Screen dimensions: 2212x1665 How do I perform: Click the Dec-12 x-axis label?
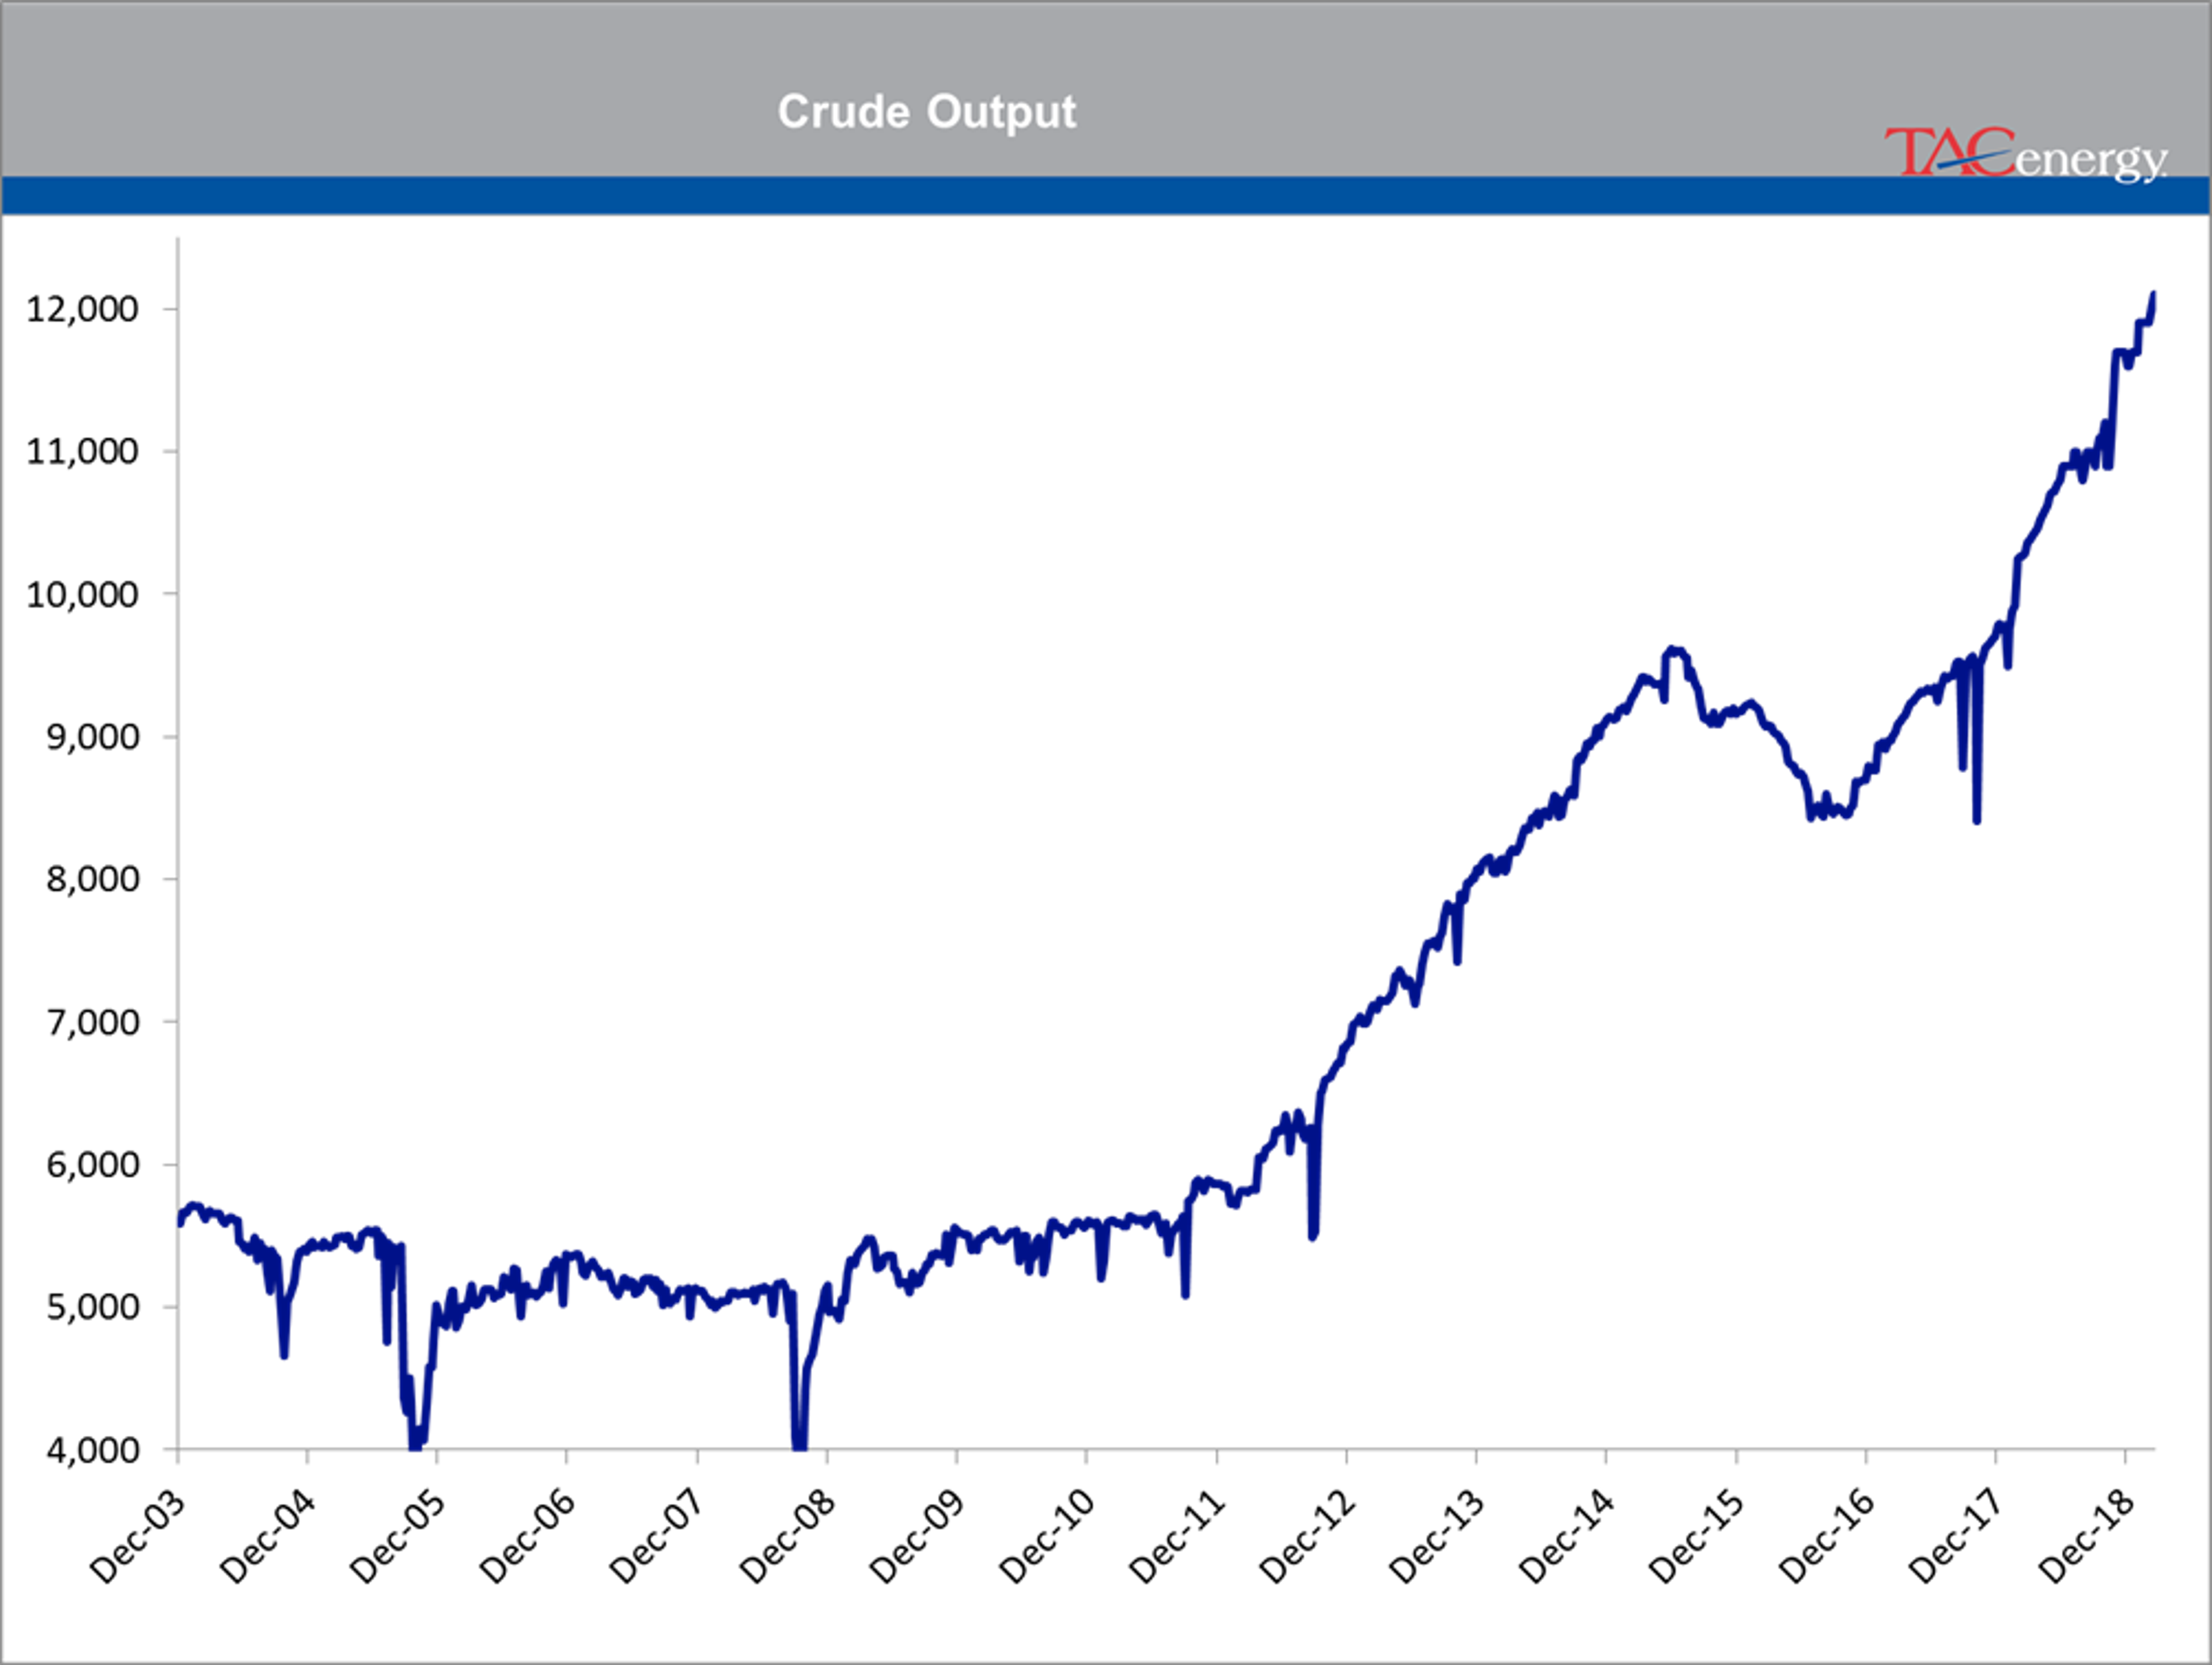coord(1307,1537)
